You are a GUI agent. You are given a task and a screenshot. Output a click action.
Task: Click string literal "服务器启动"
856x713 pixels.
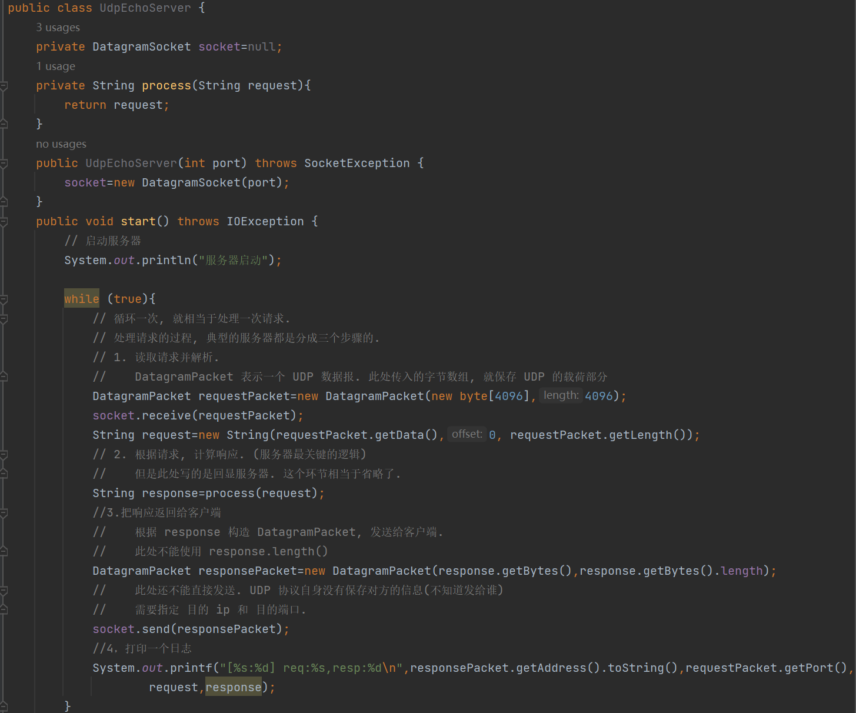234,261
